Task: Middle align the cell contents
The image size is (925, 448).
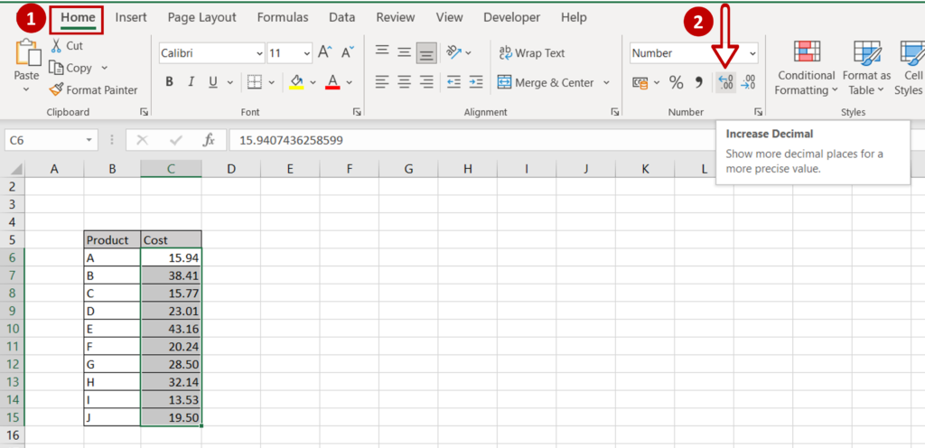Action: point(404,52)
